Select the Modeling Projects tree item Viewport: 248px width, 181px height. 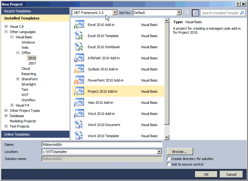pyautogui.click(x=23, y=121)
